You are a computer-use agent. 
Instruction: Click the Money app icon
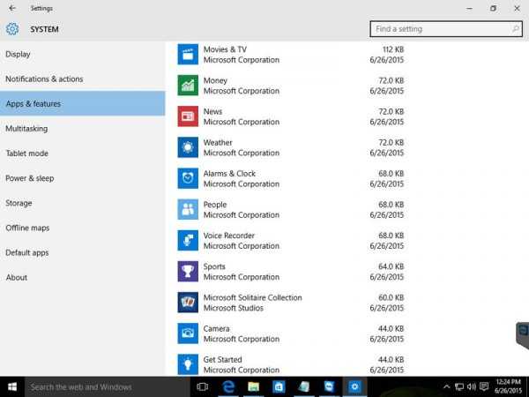(188, 86)
